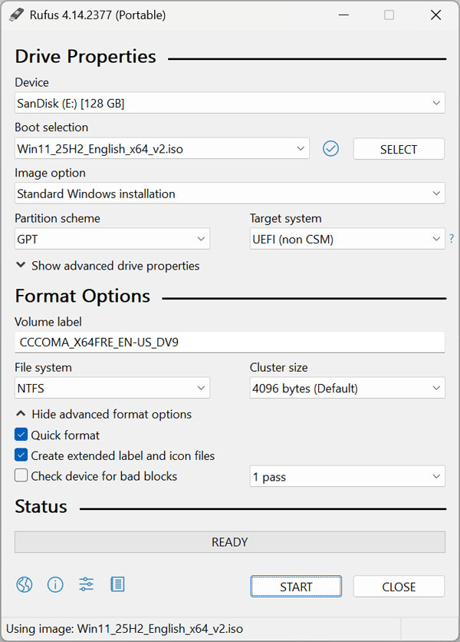This screenshot has width=460, height=642.
Task: Click the ISO checksum checkmark icon
Action: tap(330, 149)
